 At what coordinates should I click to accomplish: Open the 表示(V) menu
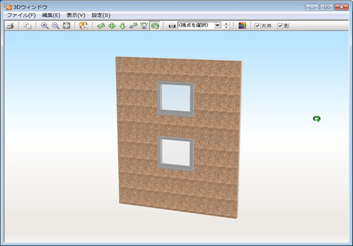pos(76,15)
